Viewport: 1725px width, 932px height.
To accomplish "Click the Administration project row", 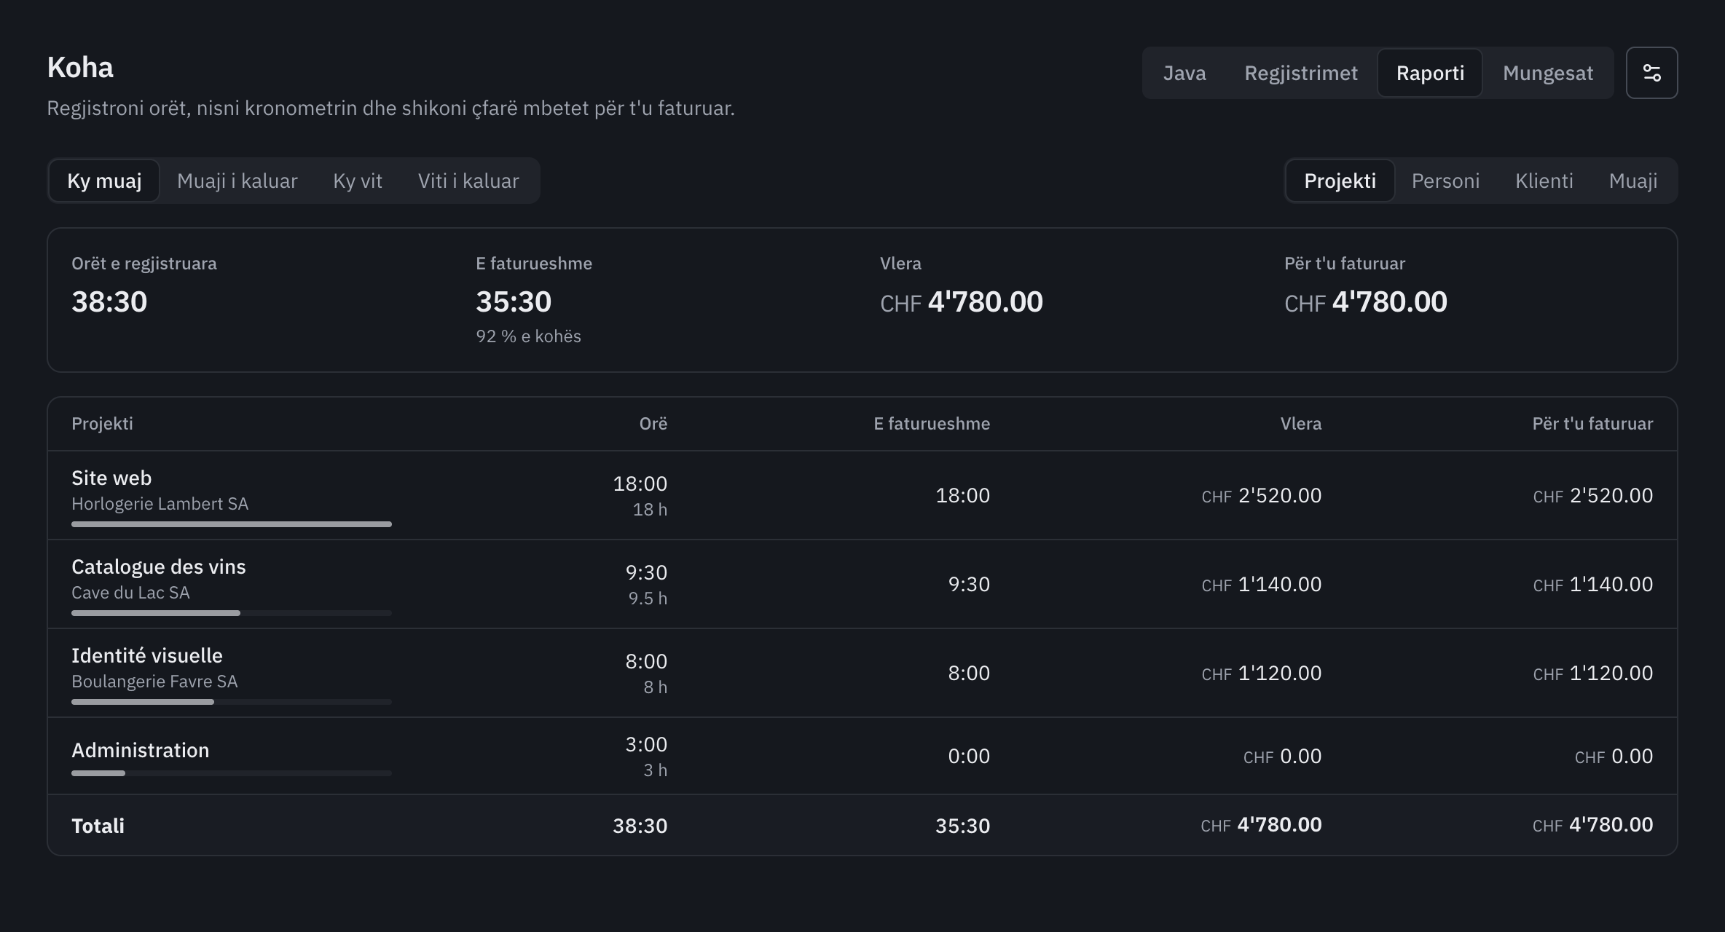I will [x=862, y=756].
